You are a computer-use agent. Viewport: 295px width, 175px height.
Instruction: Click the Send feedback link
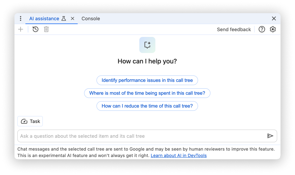[x=234, y=30]
